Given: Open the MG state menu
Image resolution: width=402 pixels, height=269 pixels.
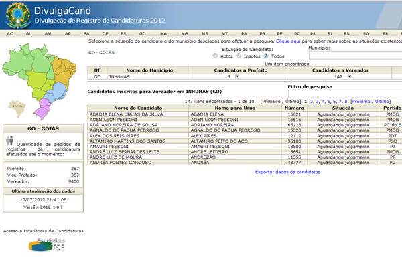Looking at the screenshot, I should [185, 33].
